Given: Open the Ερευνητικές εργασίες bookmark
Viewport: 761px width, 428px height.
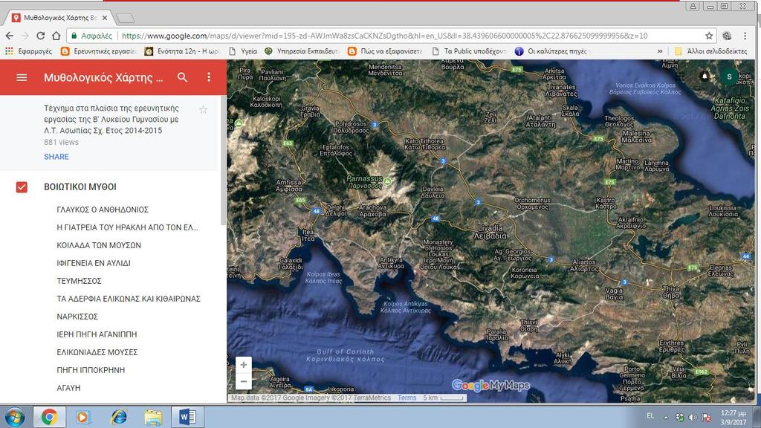Looking at the screenshot, I should pyautogui.click(x=99, y=51).
